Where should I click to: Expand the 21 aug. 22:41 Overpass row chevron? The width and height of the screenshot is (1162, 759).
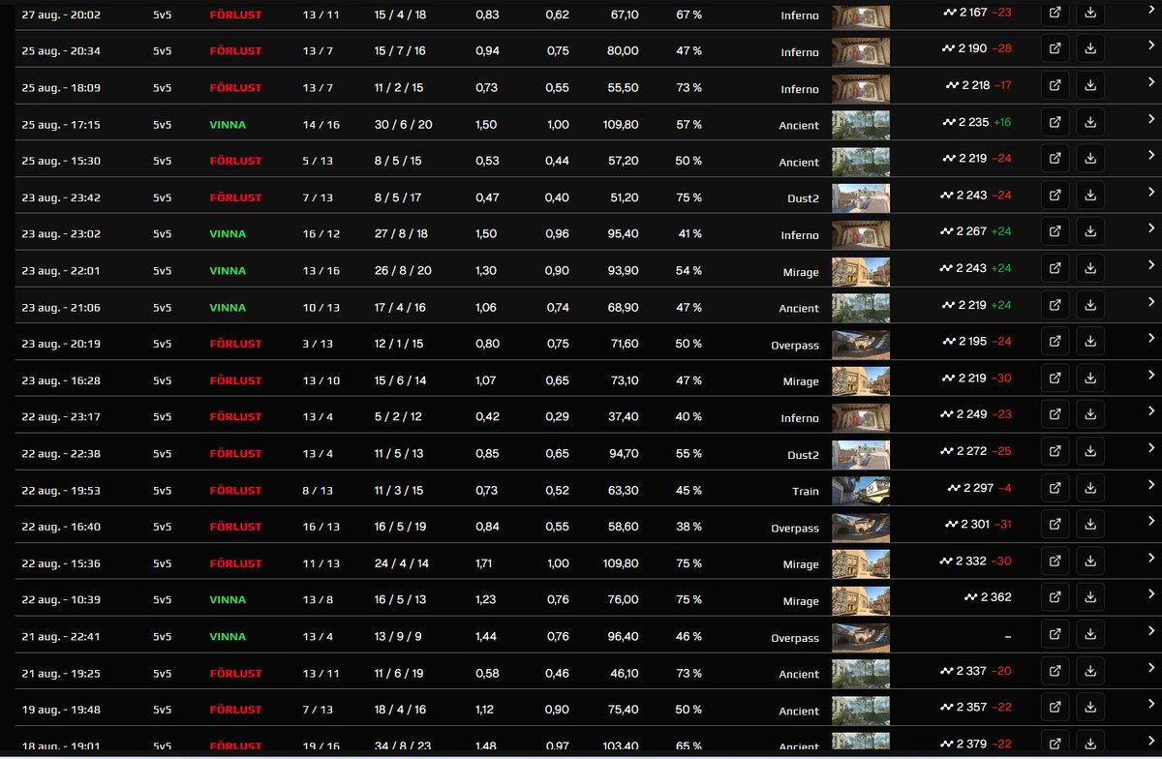(1151, 631)
